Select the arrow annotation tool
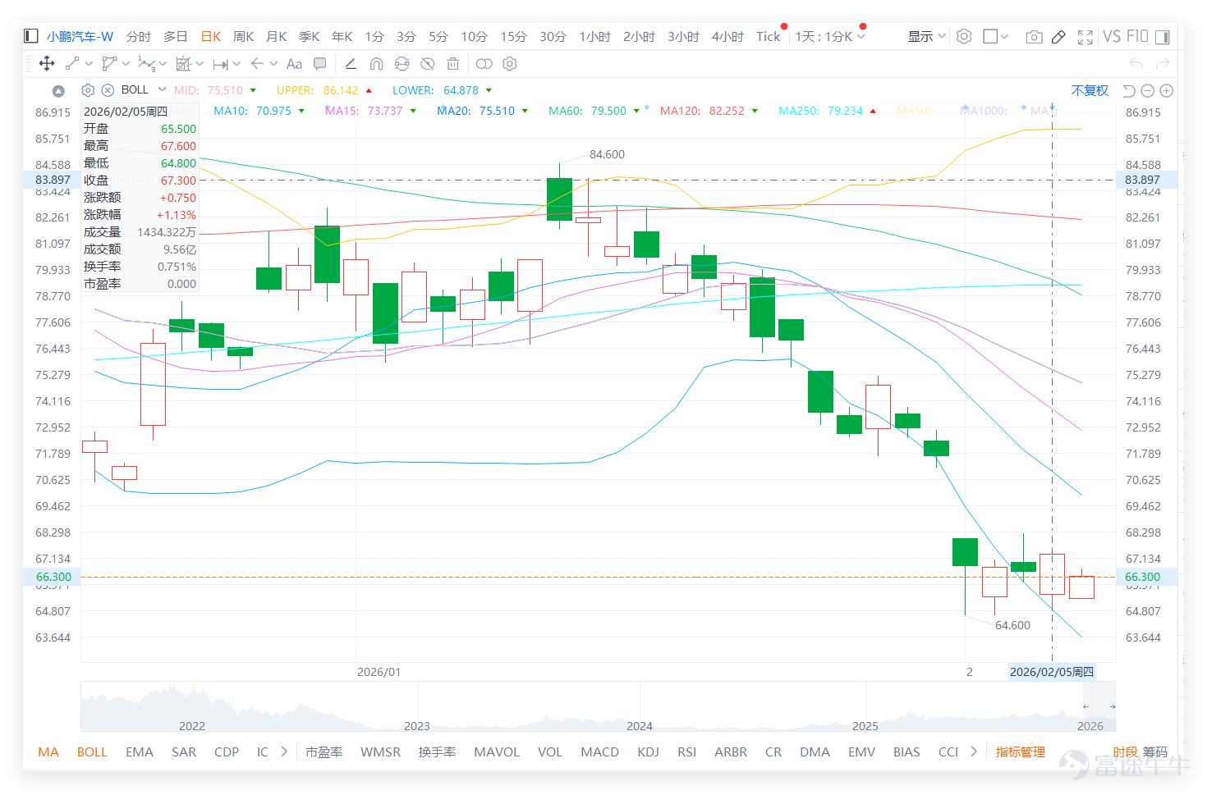 257,63
